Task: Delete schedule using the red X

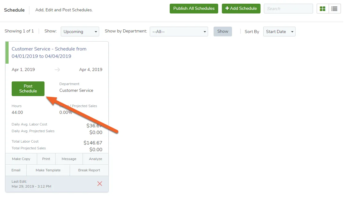Action: (100, 184)
